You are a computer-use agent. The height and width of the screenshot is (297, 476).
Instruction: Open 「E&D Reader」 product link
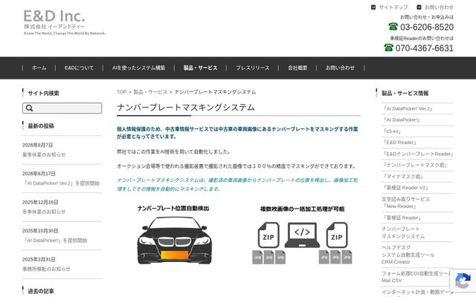coord(399,143)
